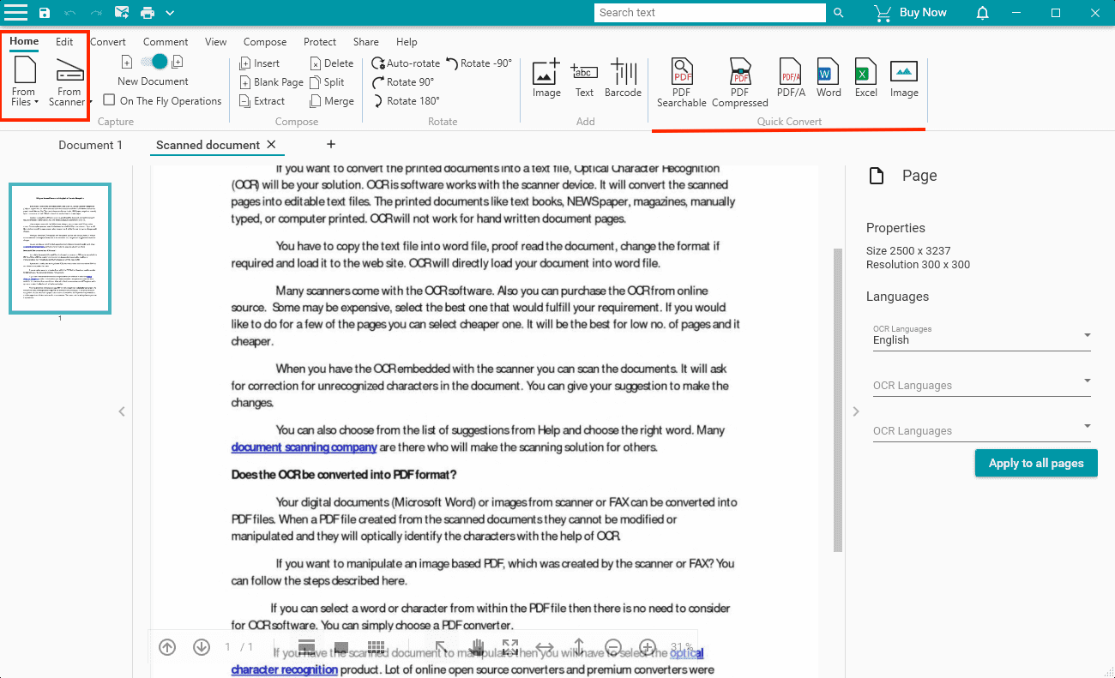Expand the From Files dropdown arrow
This screenshot has width=1115, height=678.
[x=37, y=103]
